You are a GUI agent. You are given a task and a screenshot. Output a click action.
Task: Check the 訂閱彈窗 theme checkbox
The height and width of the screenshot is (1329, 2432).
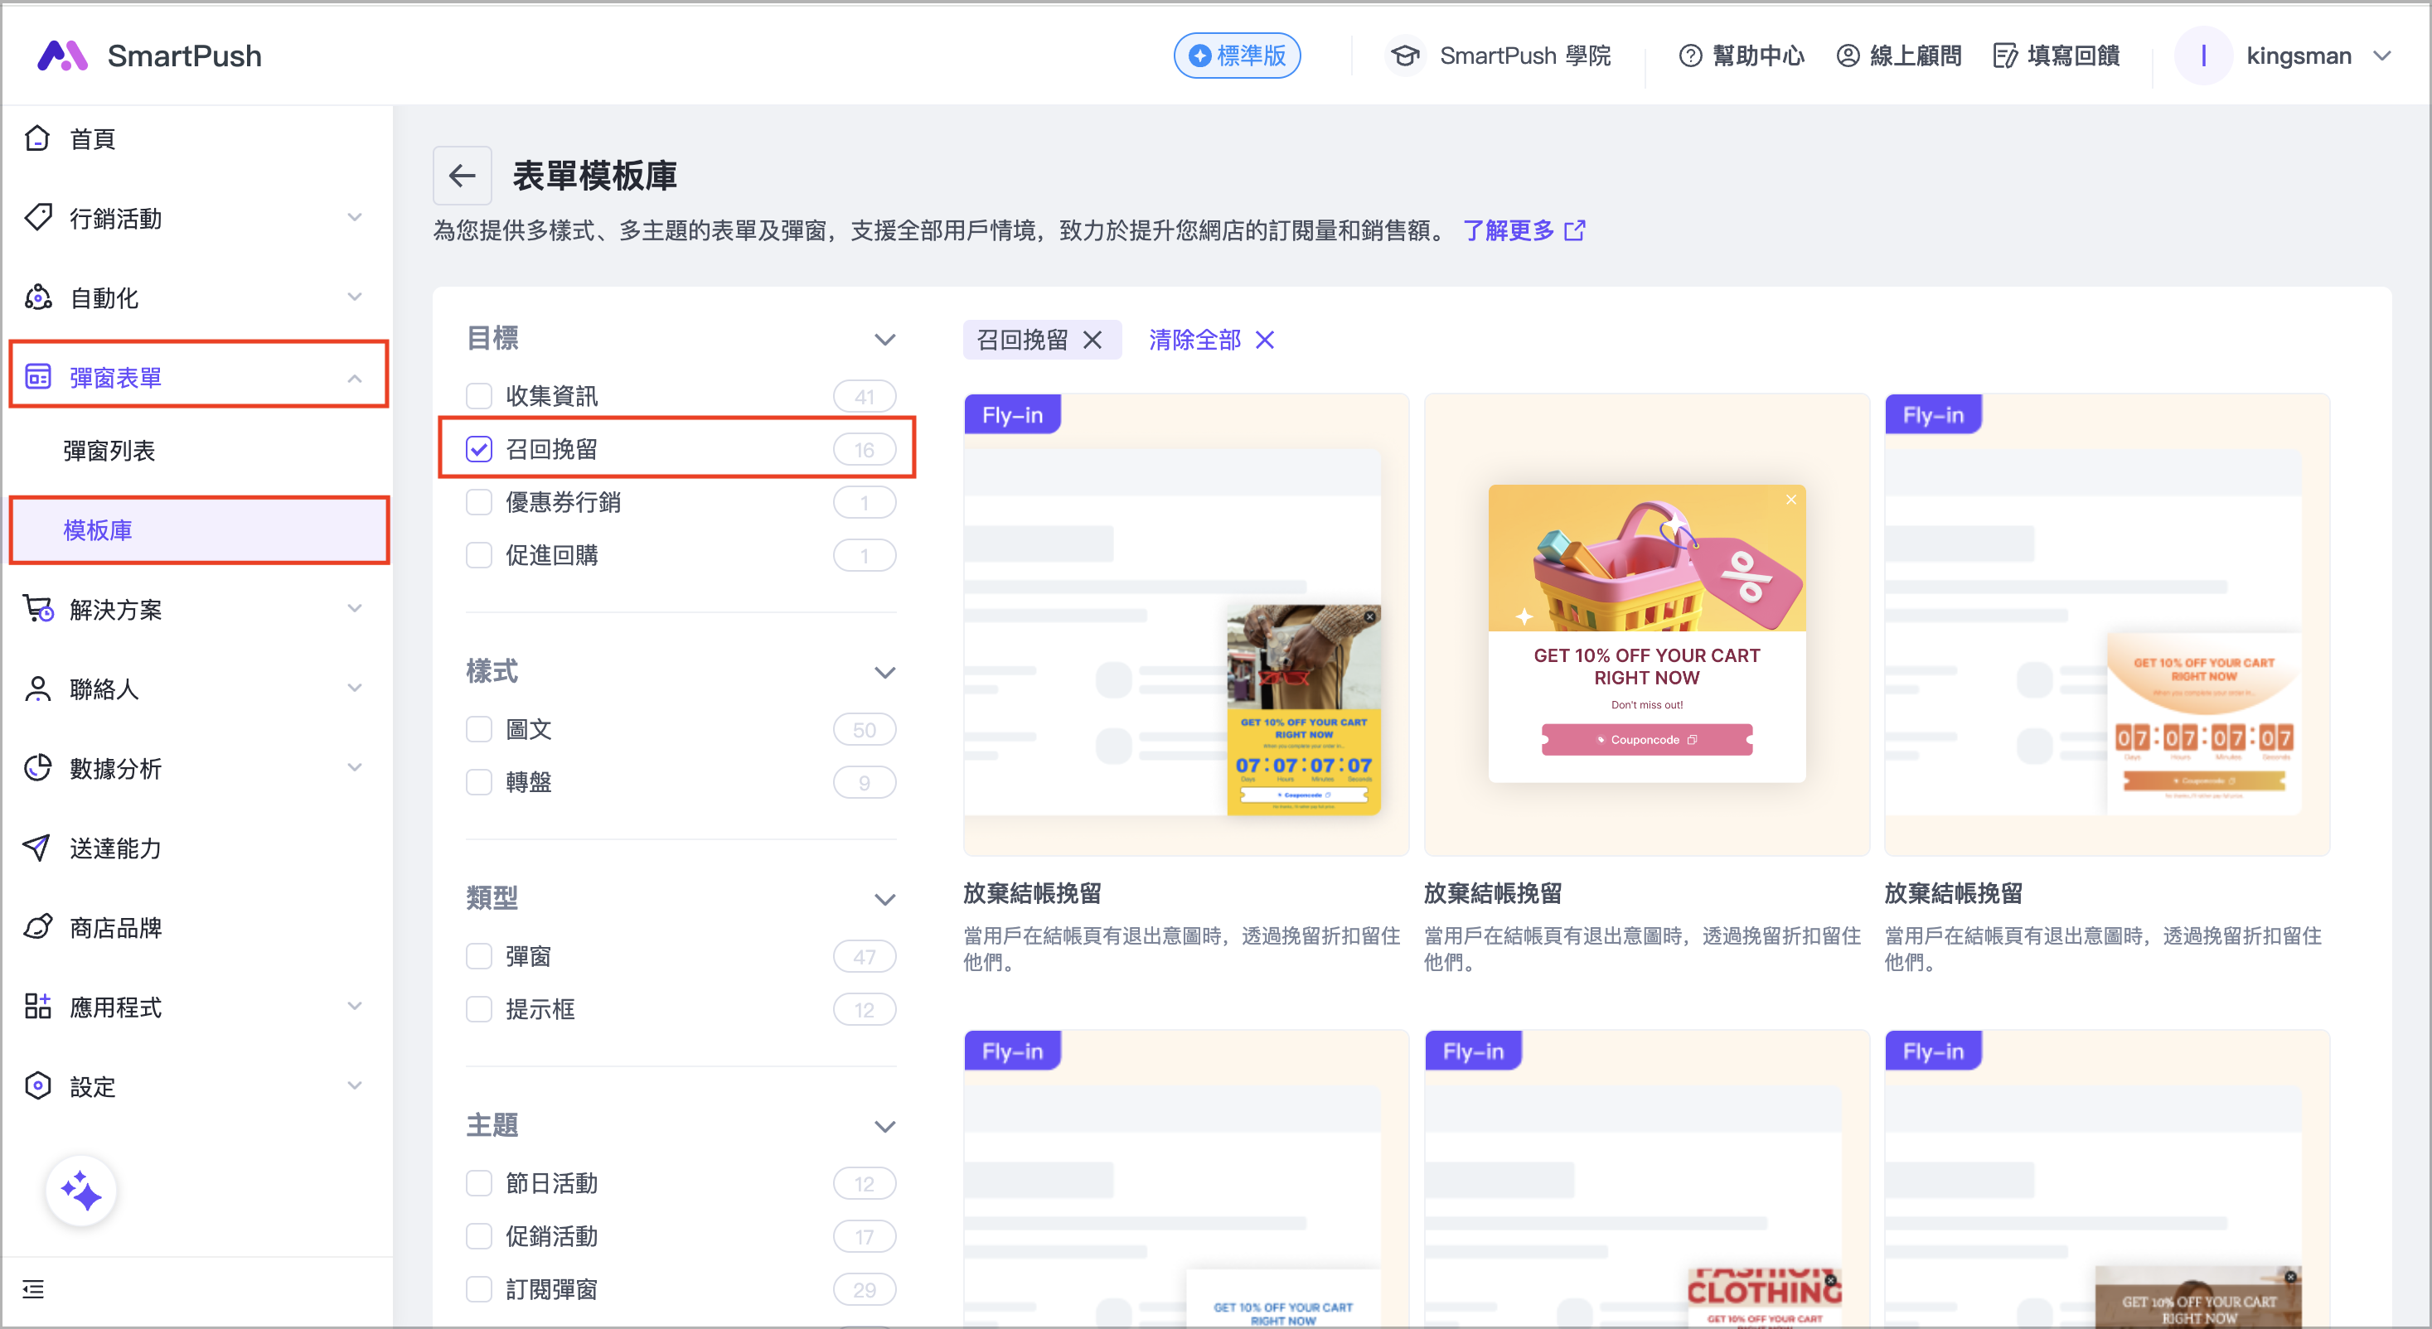[x=480, y=1289]
